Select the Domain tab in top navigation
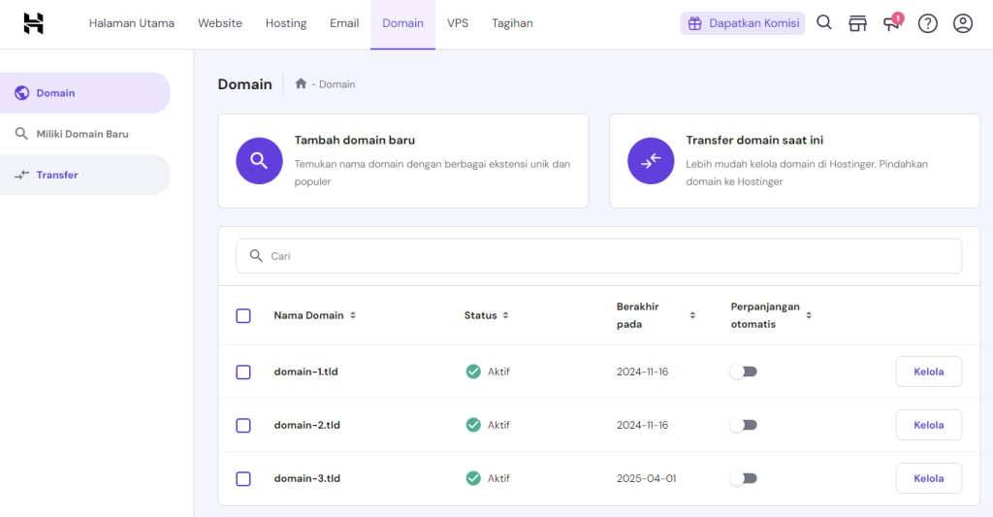 (402, 23)
